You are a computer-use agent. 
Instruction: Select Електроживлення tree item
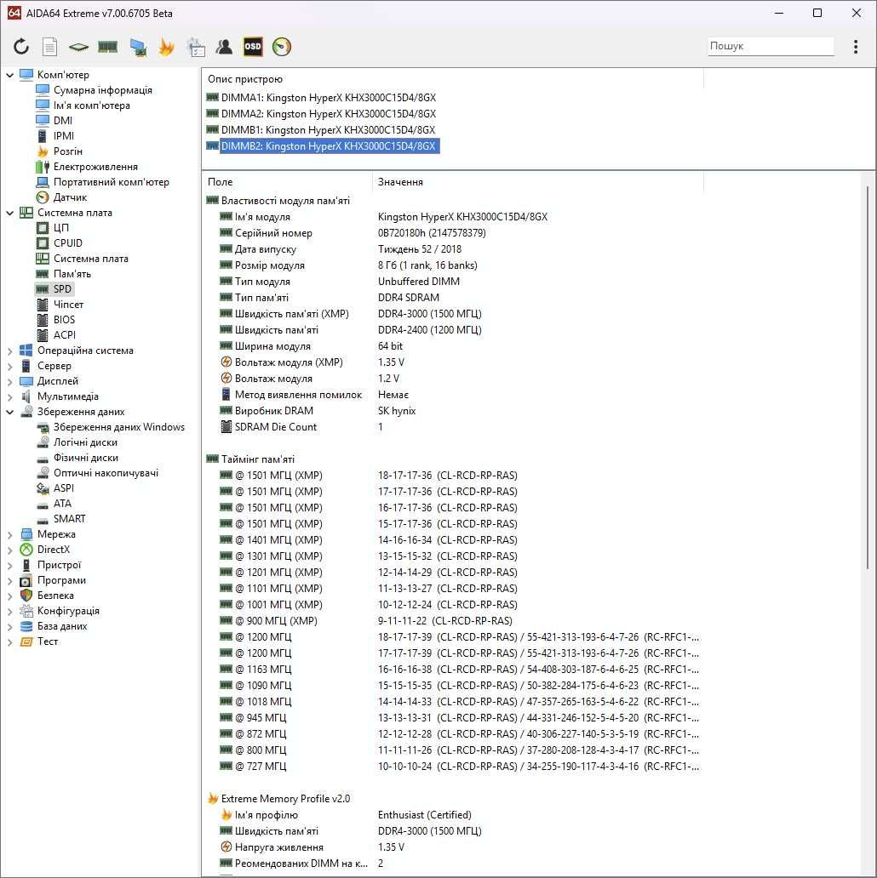(x=95, y=166)
